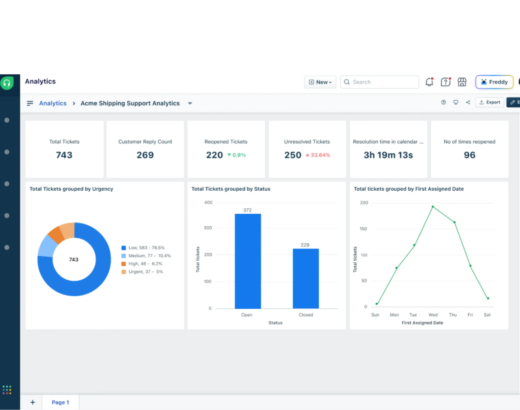Image resolution: width=520 pixels, height=410 pixels.
Task: Expand the New dropdown button
Action: (x=320, y=82)
